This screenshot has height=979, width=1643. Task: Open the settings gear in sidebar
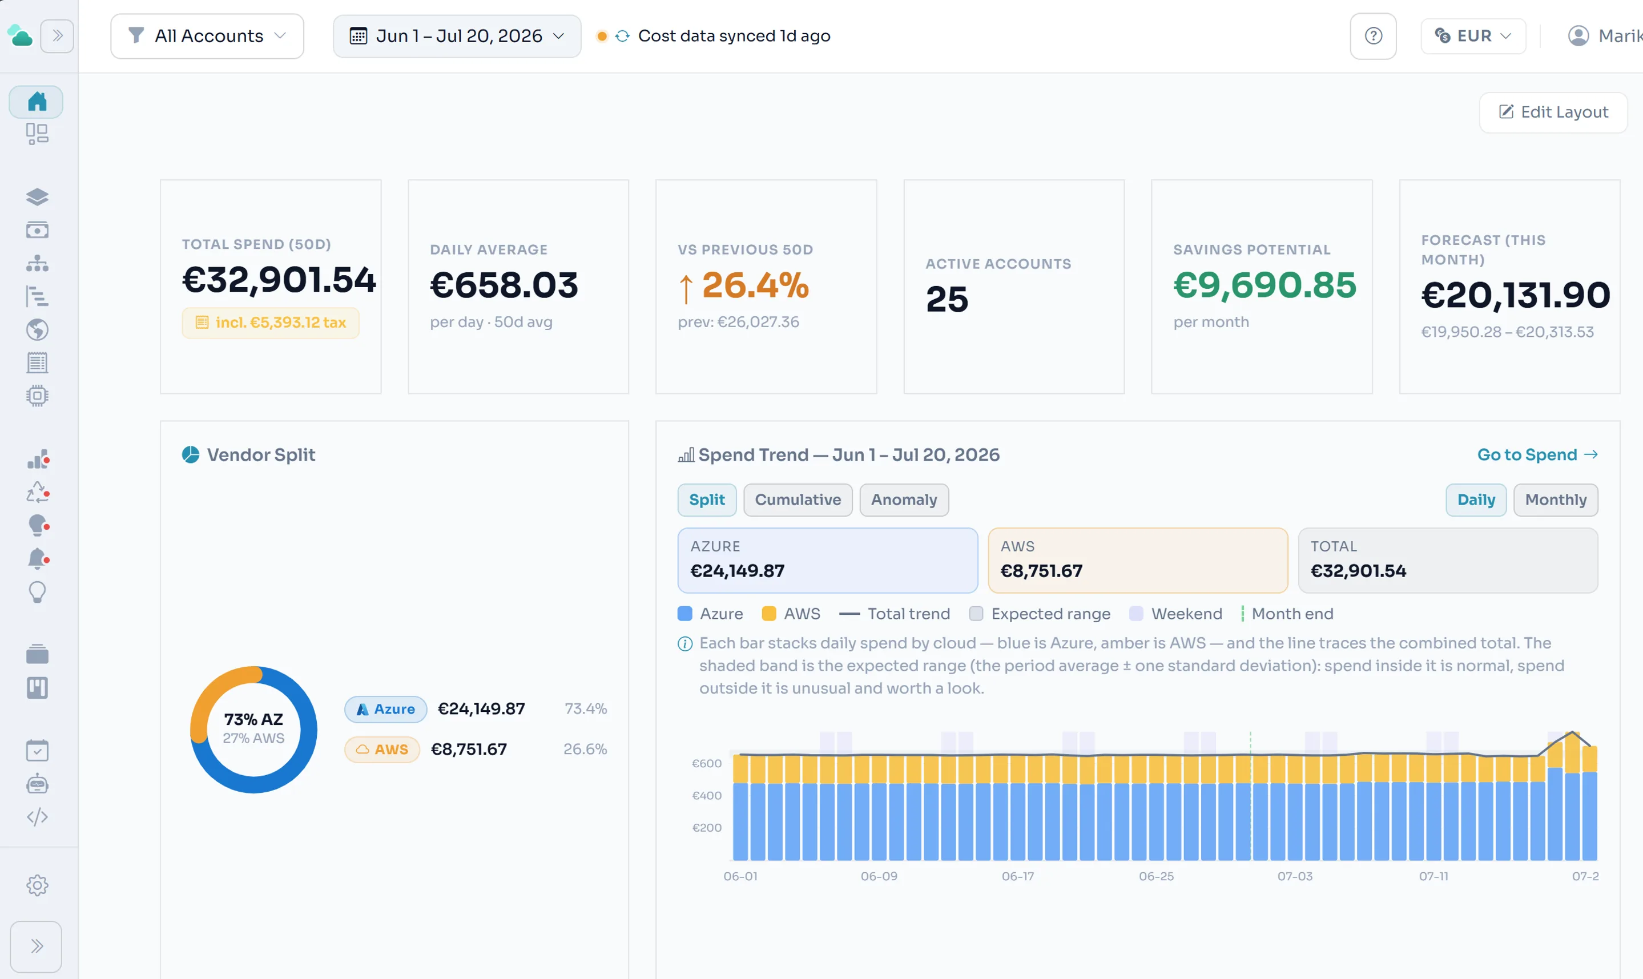[x=37, y=885]
